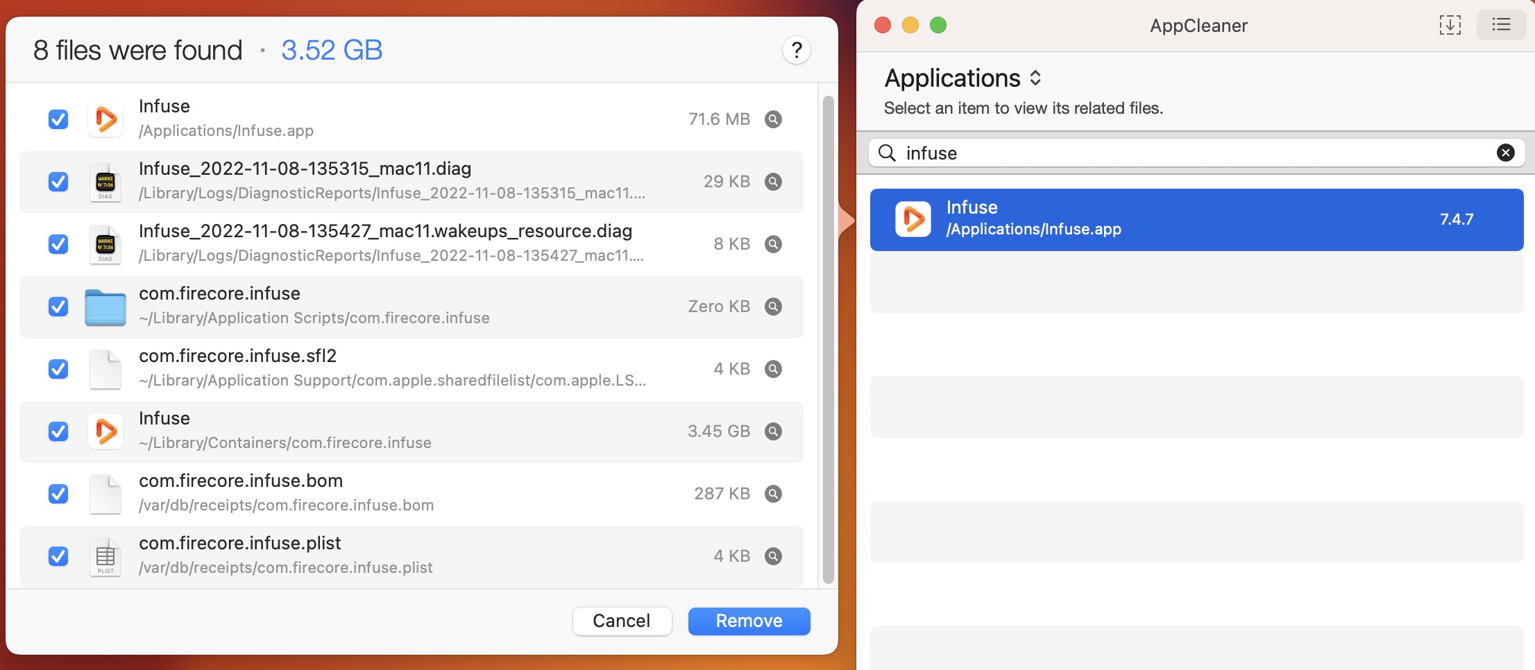This screenshot has height=670, width=1535.
Task: Click the Infuse app icon in AppCleaner results
Action: pos(913,219)
